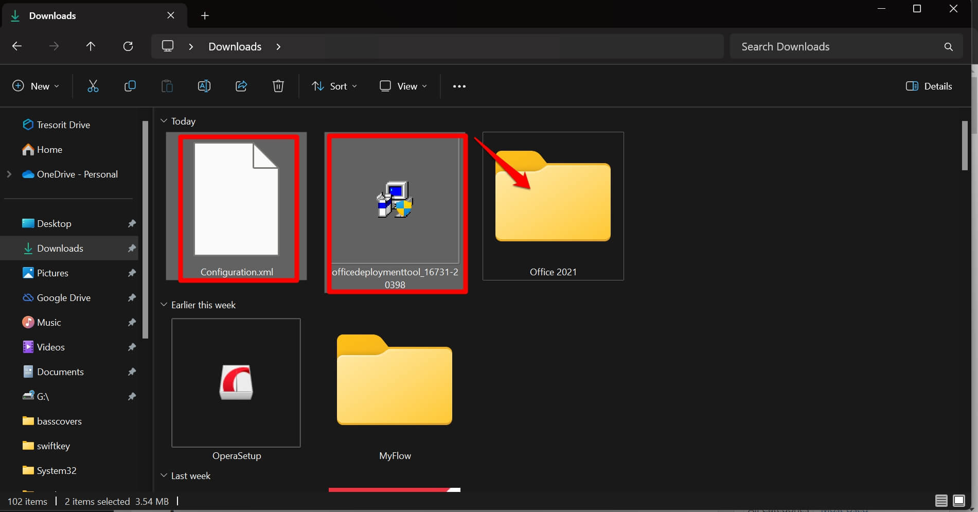Click the search magnifier icon
Image resolution: width=978 pixels, height=512 pixels.
pyautogui.click(x=949, y=47)
